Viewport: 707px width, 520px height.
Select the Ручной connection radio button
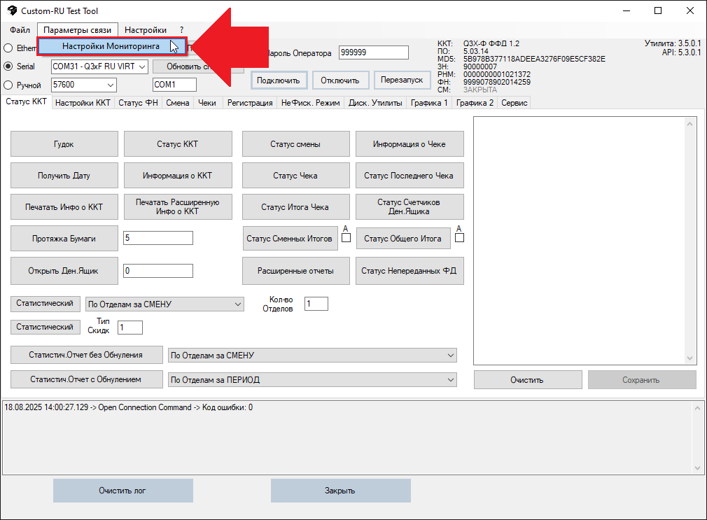pos(8,85)
